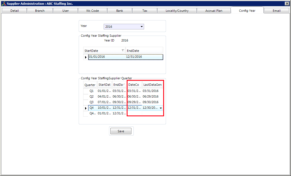
Task: Click the Quarter column header
Action: 90,85
